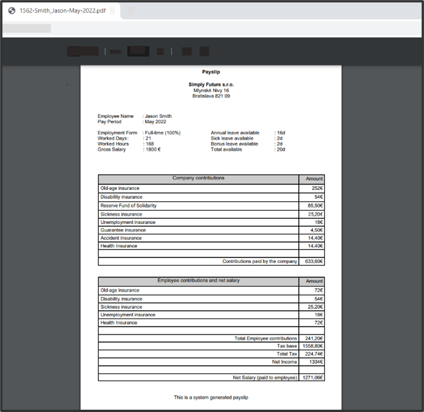424x412 pixels.
Task: Select the amount "85,50€"
Action: point(315,206)
